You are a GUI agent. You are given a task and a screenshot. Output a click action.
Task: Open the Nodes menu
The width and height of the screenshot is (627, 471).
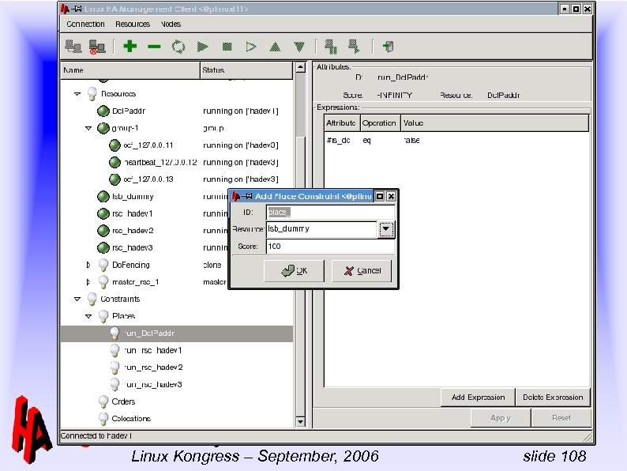(x=171, y=24)
